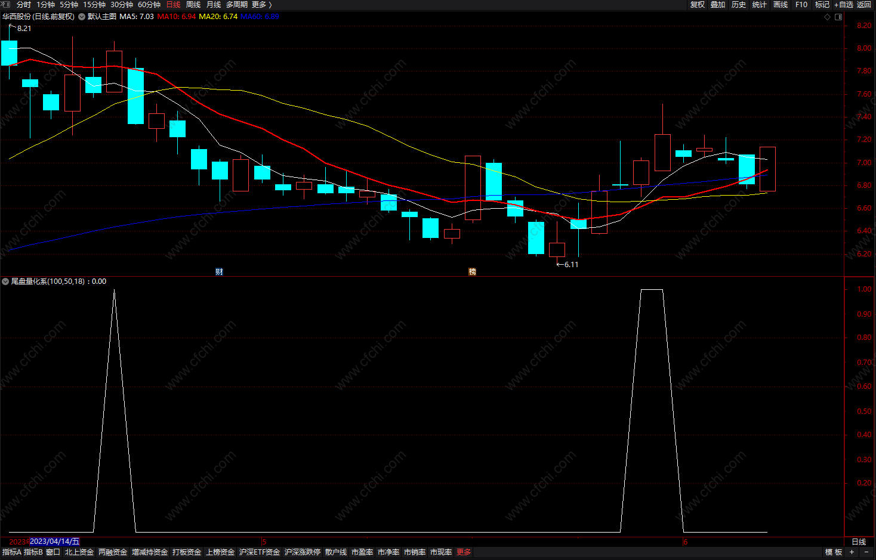The height and width of the screenshot is (560, 876).
Task: Select the 散户线 indicator
Action: [x=336, y=552]
